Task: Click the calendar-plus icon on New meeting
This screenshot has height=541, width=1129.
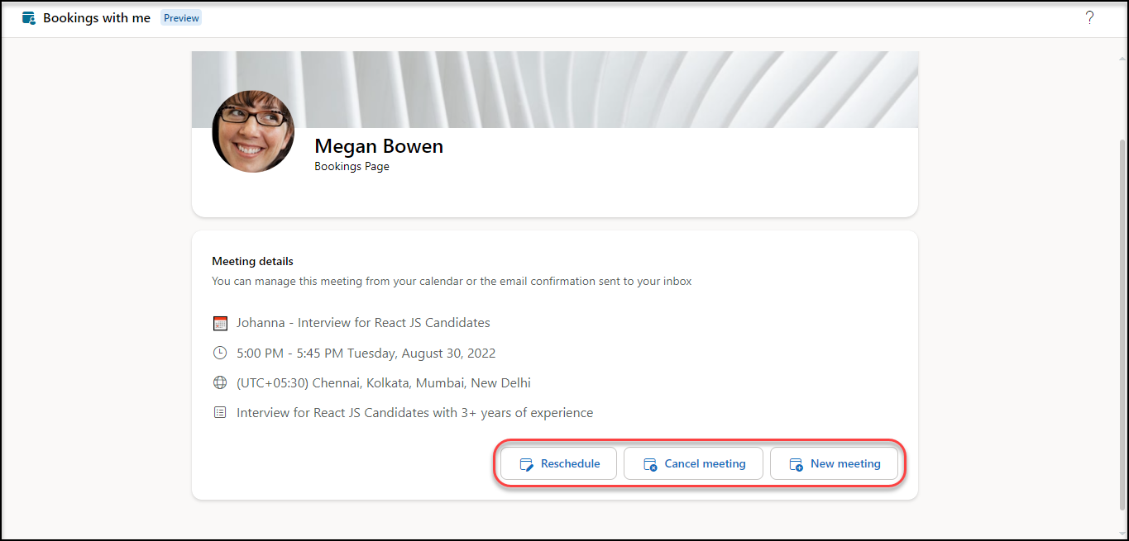Action: pyautogui.click(x=796, y=464)
